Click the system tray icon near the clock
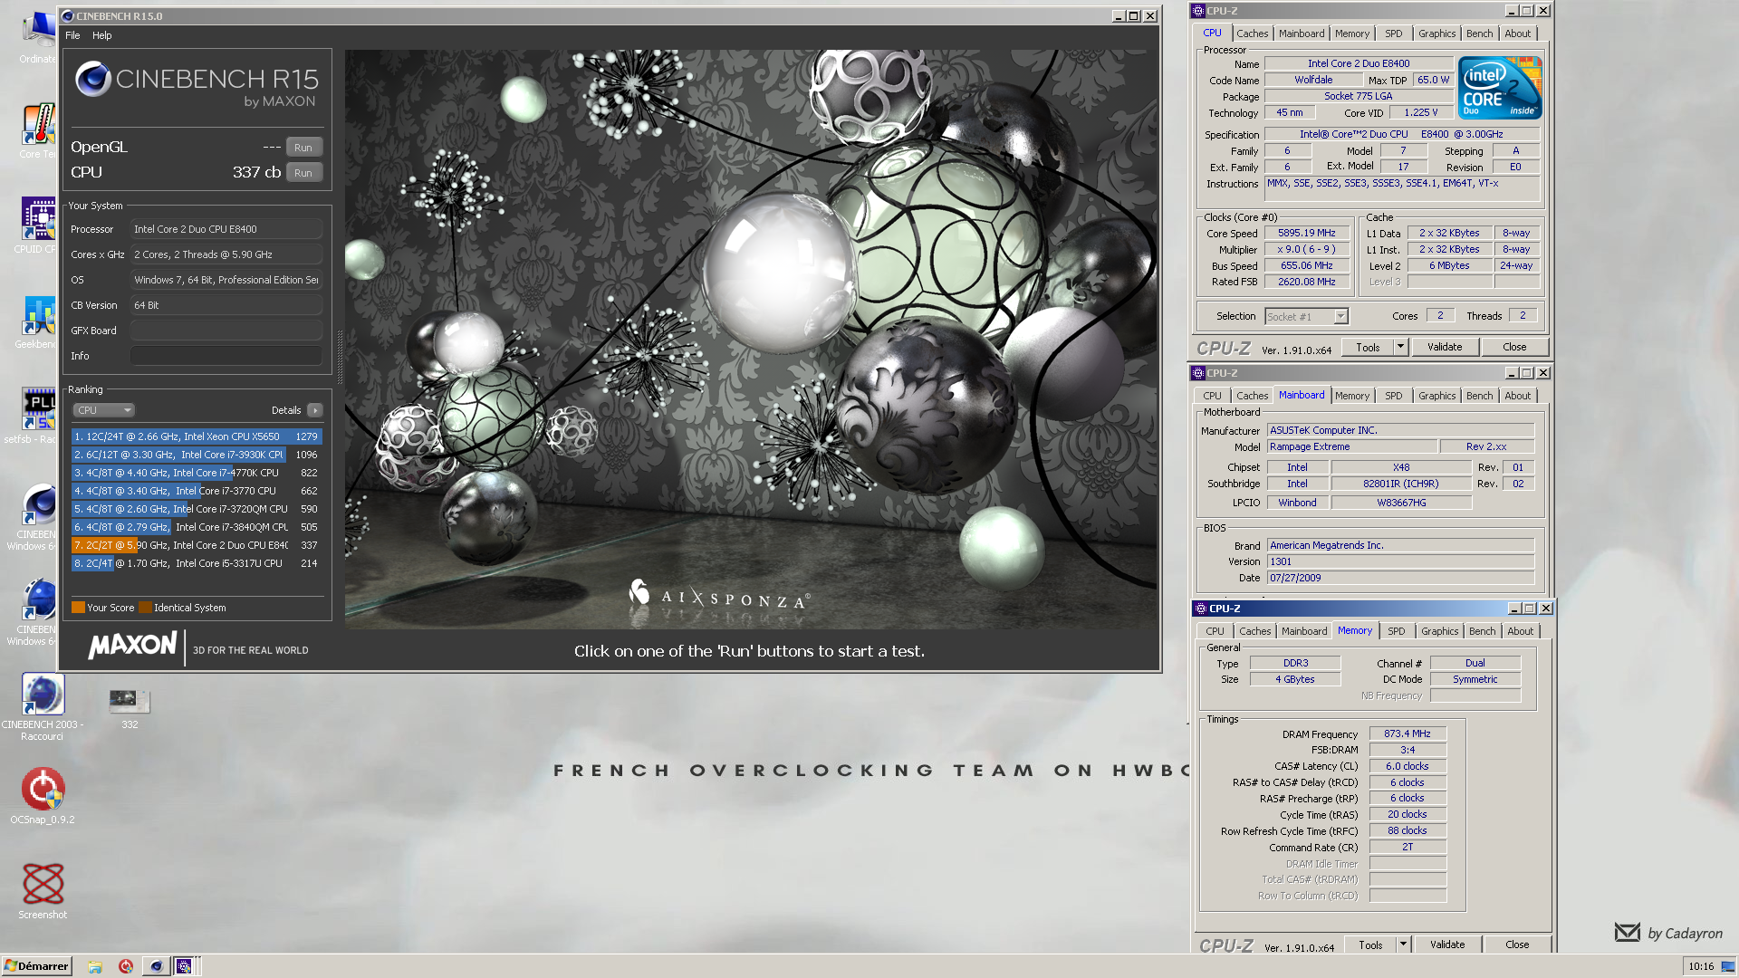 tap(1728, 966)
